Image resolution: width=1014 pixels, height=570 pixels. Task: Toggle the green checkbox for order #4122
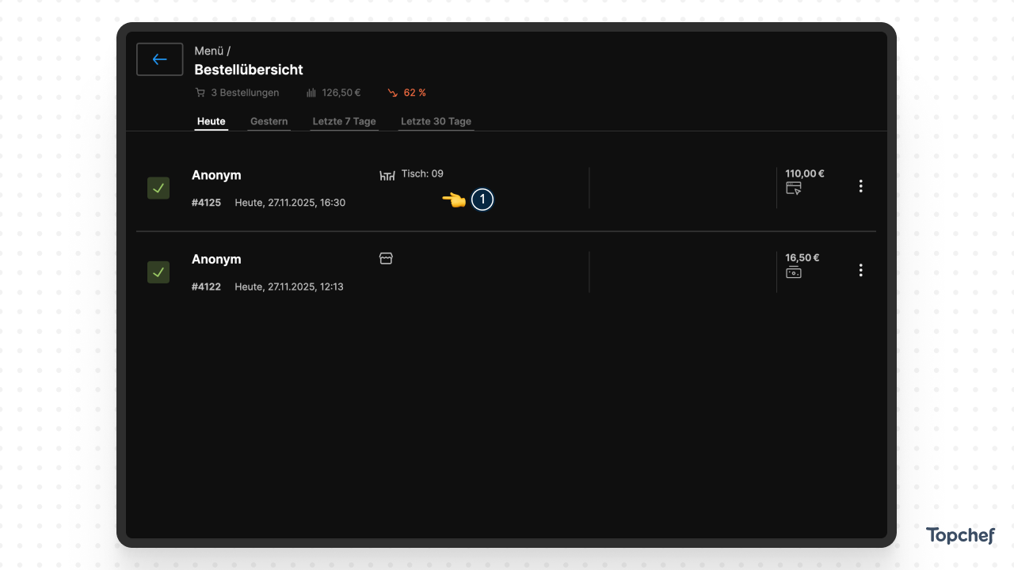[158, 272]
